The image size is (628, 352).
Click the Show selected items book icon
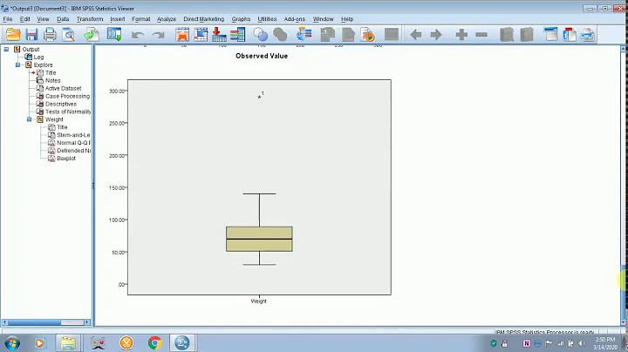point(507,35)
